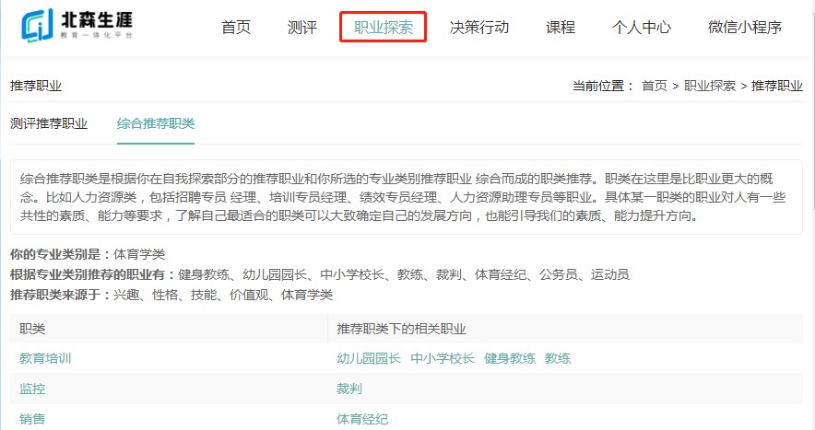
Task: Open the 首页 navigation menu item
Action: point(236,27)
